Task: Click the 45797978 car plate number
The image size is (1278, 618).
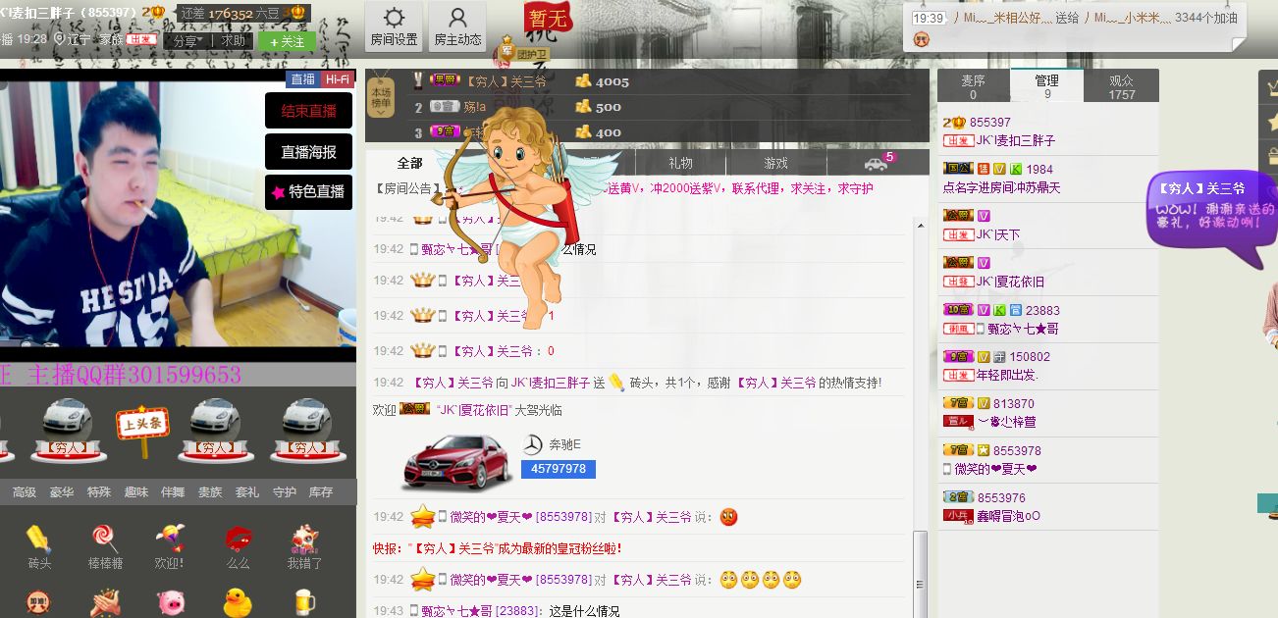Action: [558, 469]
